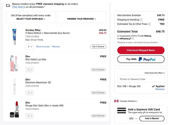Open quantity dropdown for Sunday Riley serum
The width and height of the screenshot is (170, 125).
click(x=29, y=46)
